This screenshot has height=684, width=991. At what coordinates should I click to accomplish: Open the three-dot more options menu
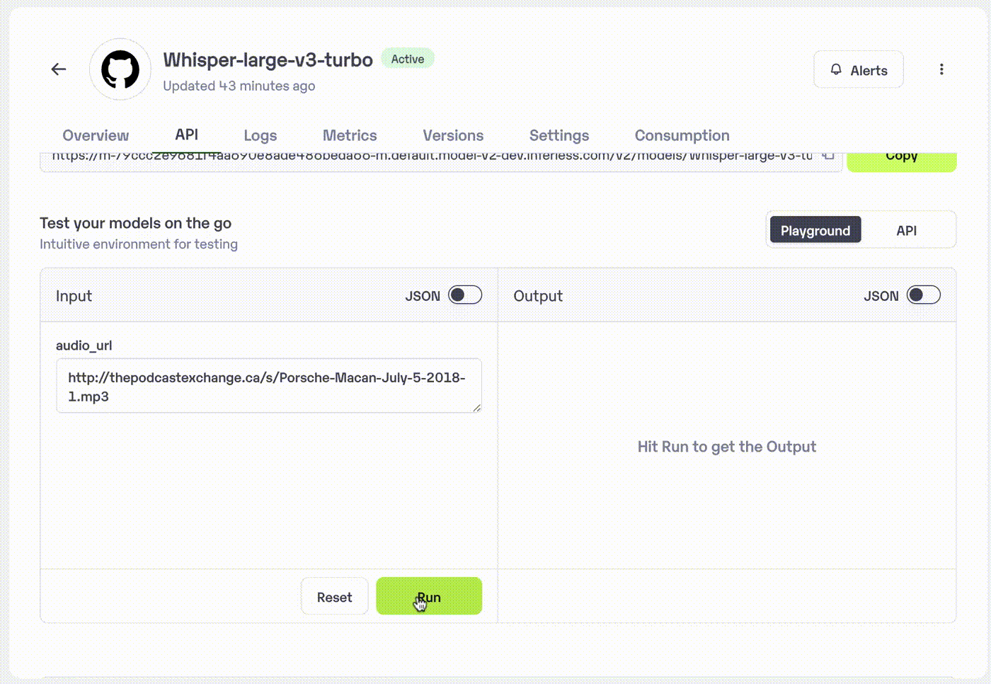coord(941,69)
